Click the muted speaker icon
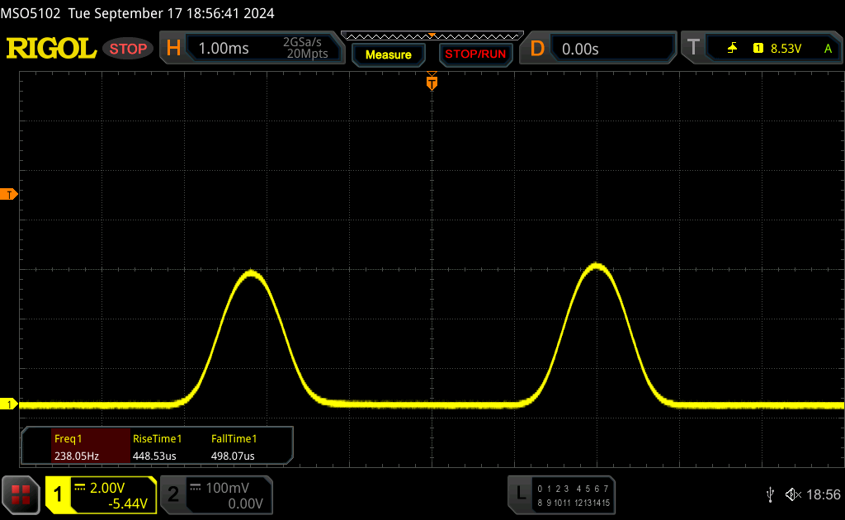 (793, 494)
